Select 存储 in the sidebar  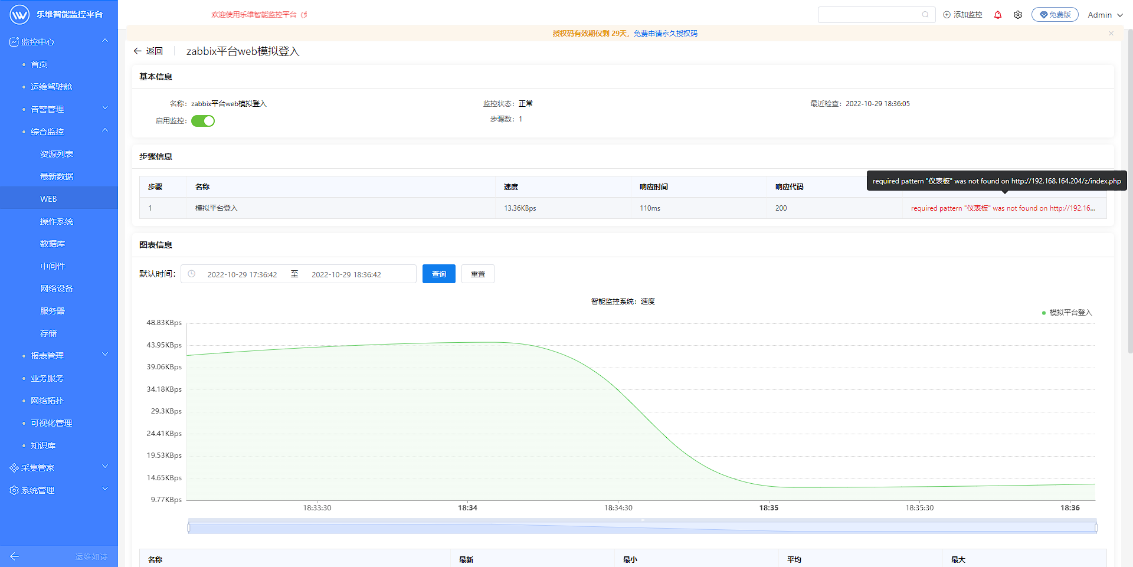click(48, 333)
